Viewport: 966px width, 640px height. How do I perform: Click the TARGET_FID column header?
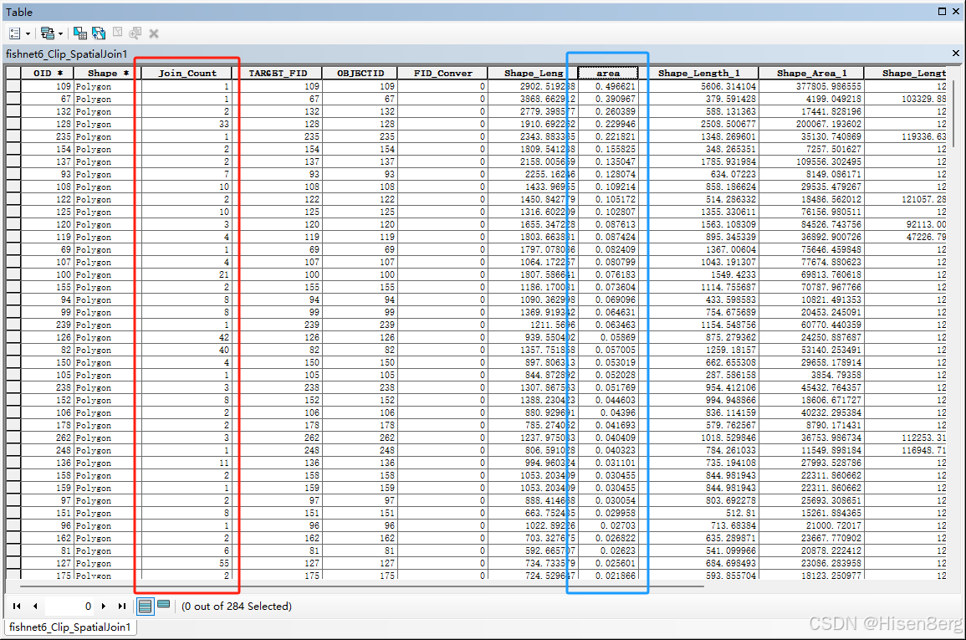pyautogui.click(x=278, y=73)
